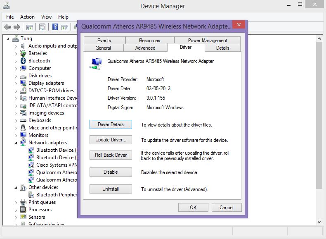Click the Update Driver... button

(x=111, y=140)
